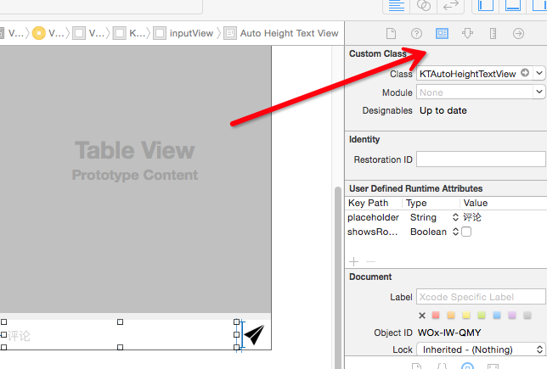Viewport: 547px width, 369px height.
Task: Show the Code Snippet library
Action: click(442, 366)
